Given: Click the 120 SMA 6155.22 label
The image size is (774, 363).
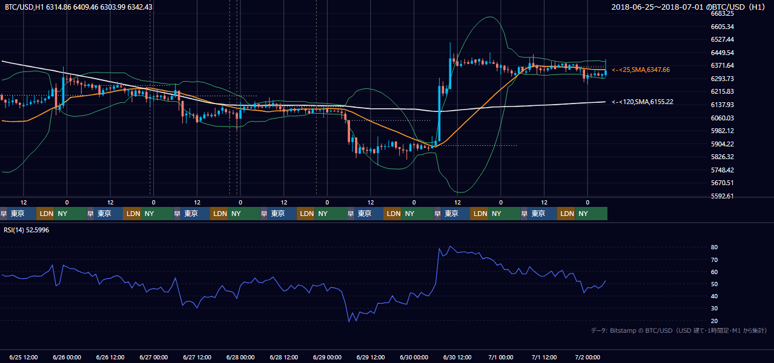Looking at the screenshot, I should point(643,102).
